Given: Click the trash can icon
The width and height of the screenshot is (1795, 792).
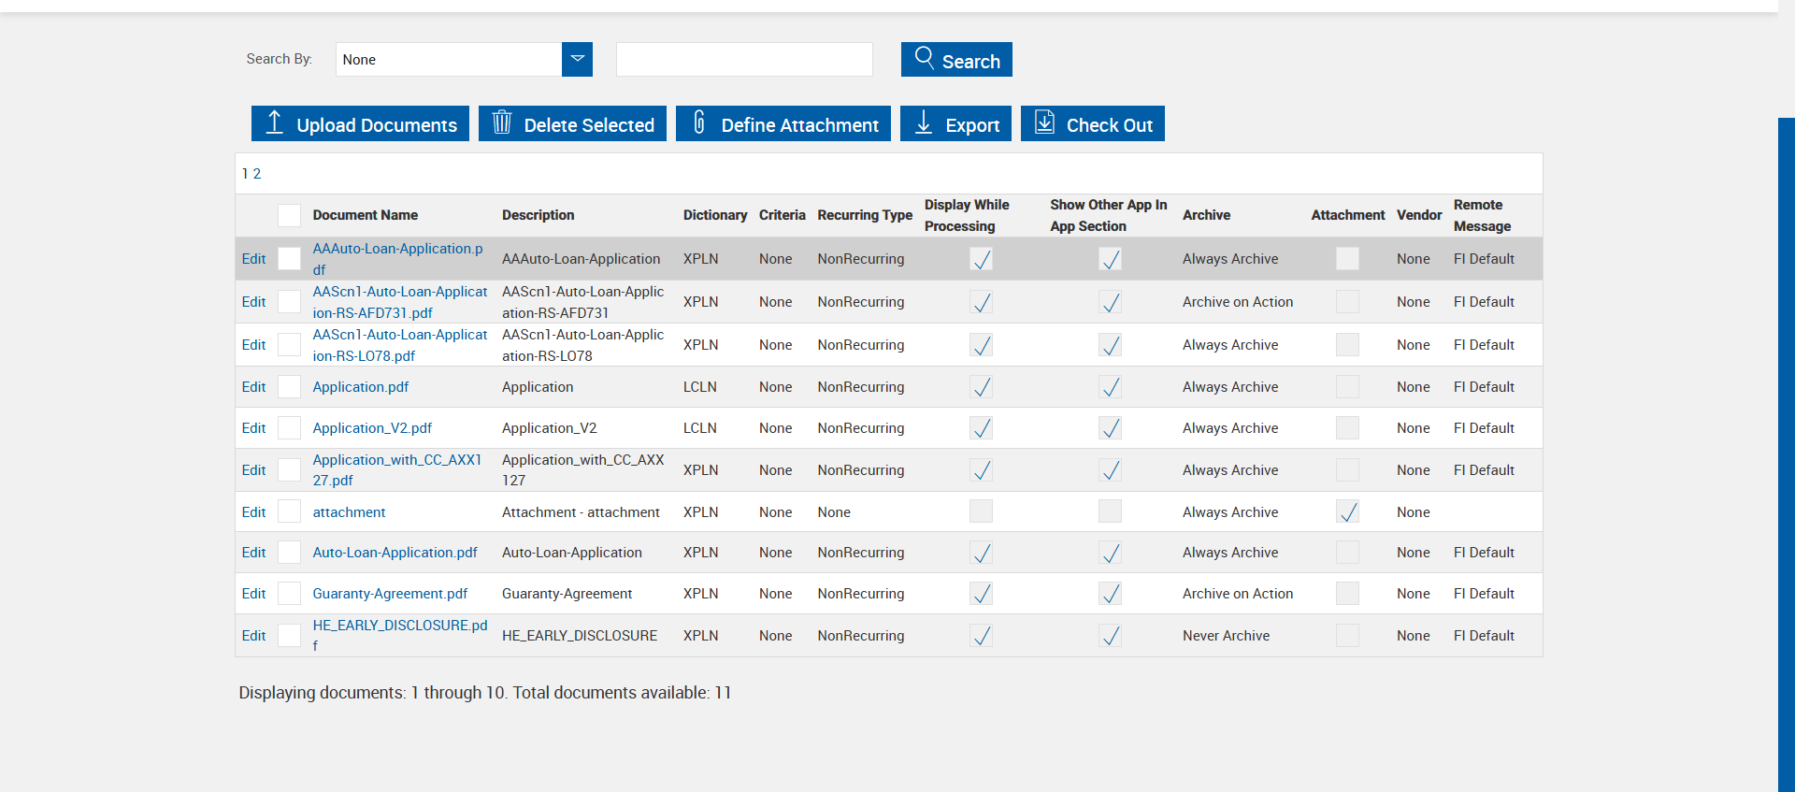Looking at the screenshot, I should (502, 122).
